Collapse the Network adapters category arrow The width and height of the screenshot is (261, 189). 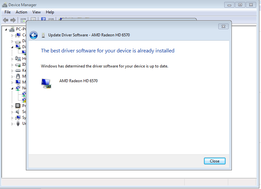point(12,88)
